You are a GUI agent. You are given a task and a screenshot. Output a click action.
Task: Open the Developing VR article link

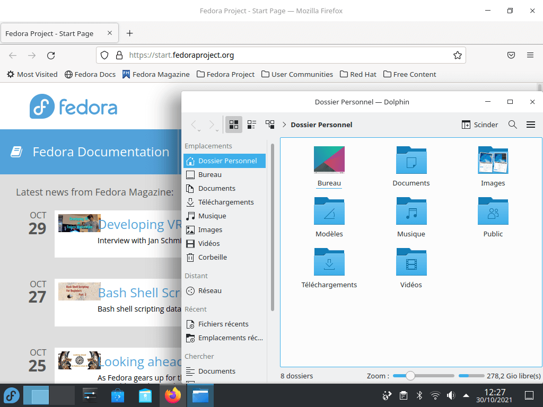pyautogui.click(x=139, y=225)
